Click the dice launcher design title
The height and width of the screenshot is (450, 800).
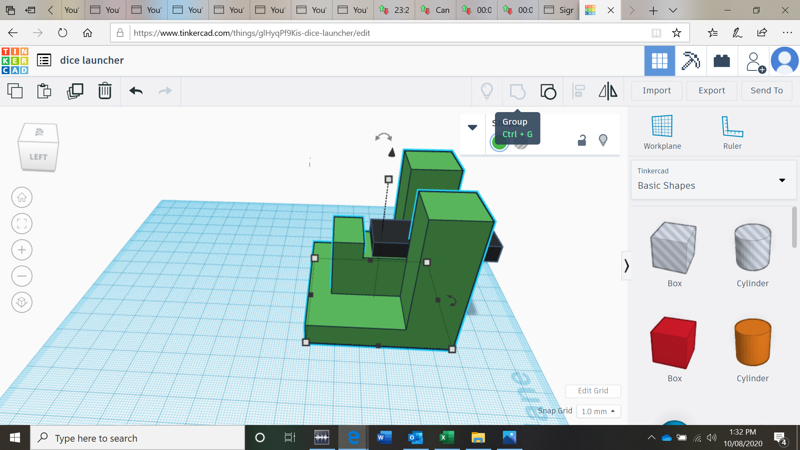pyautogui.click(x=92, y=60)
